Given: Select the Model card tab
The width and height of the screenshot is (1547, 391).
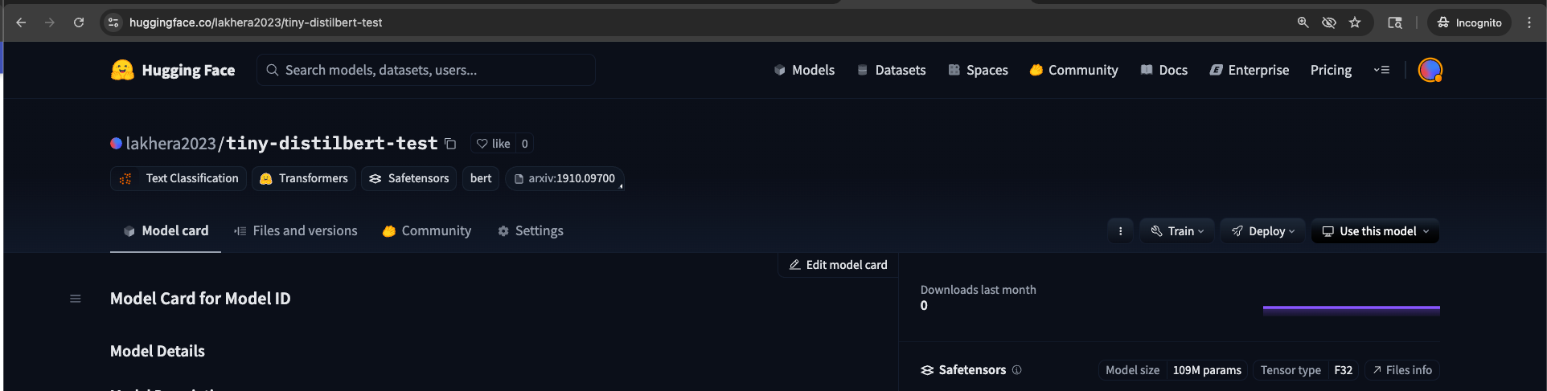Looking at the screenshot, I should [166, 231].
